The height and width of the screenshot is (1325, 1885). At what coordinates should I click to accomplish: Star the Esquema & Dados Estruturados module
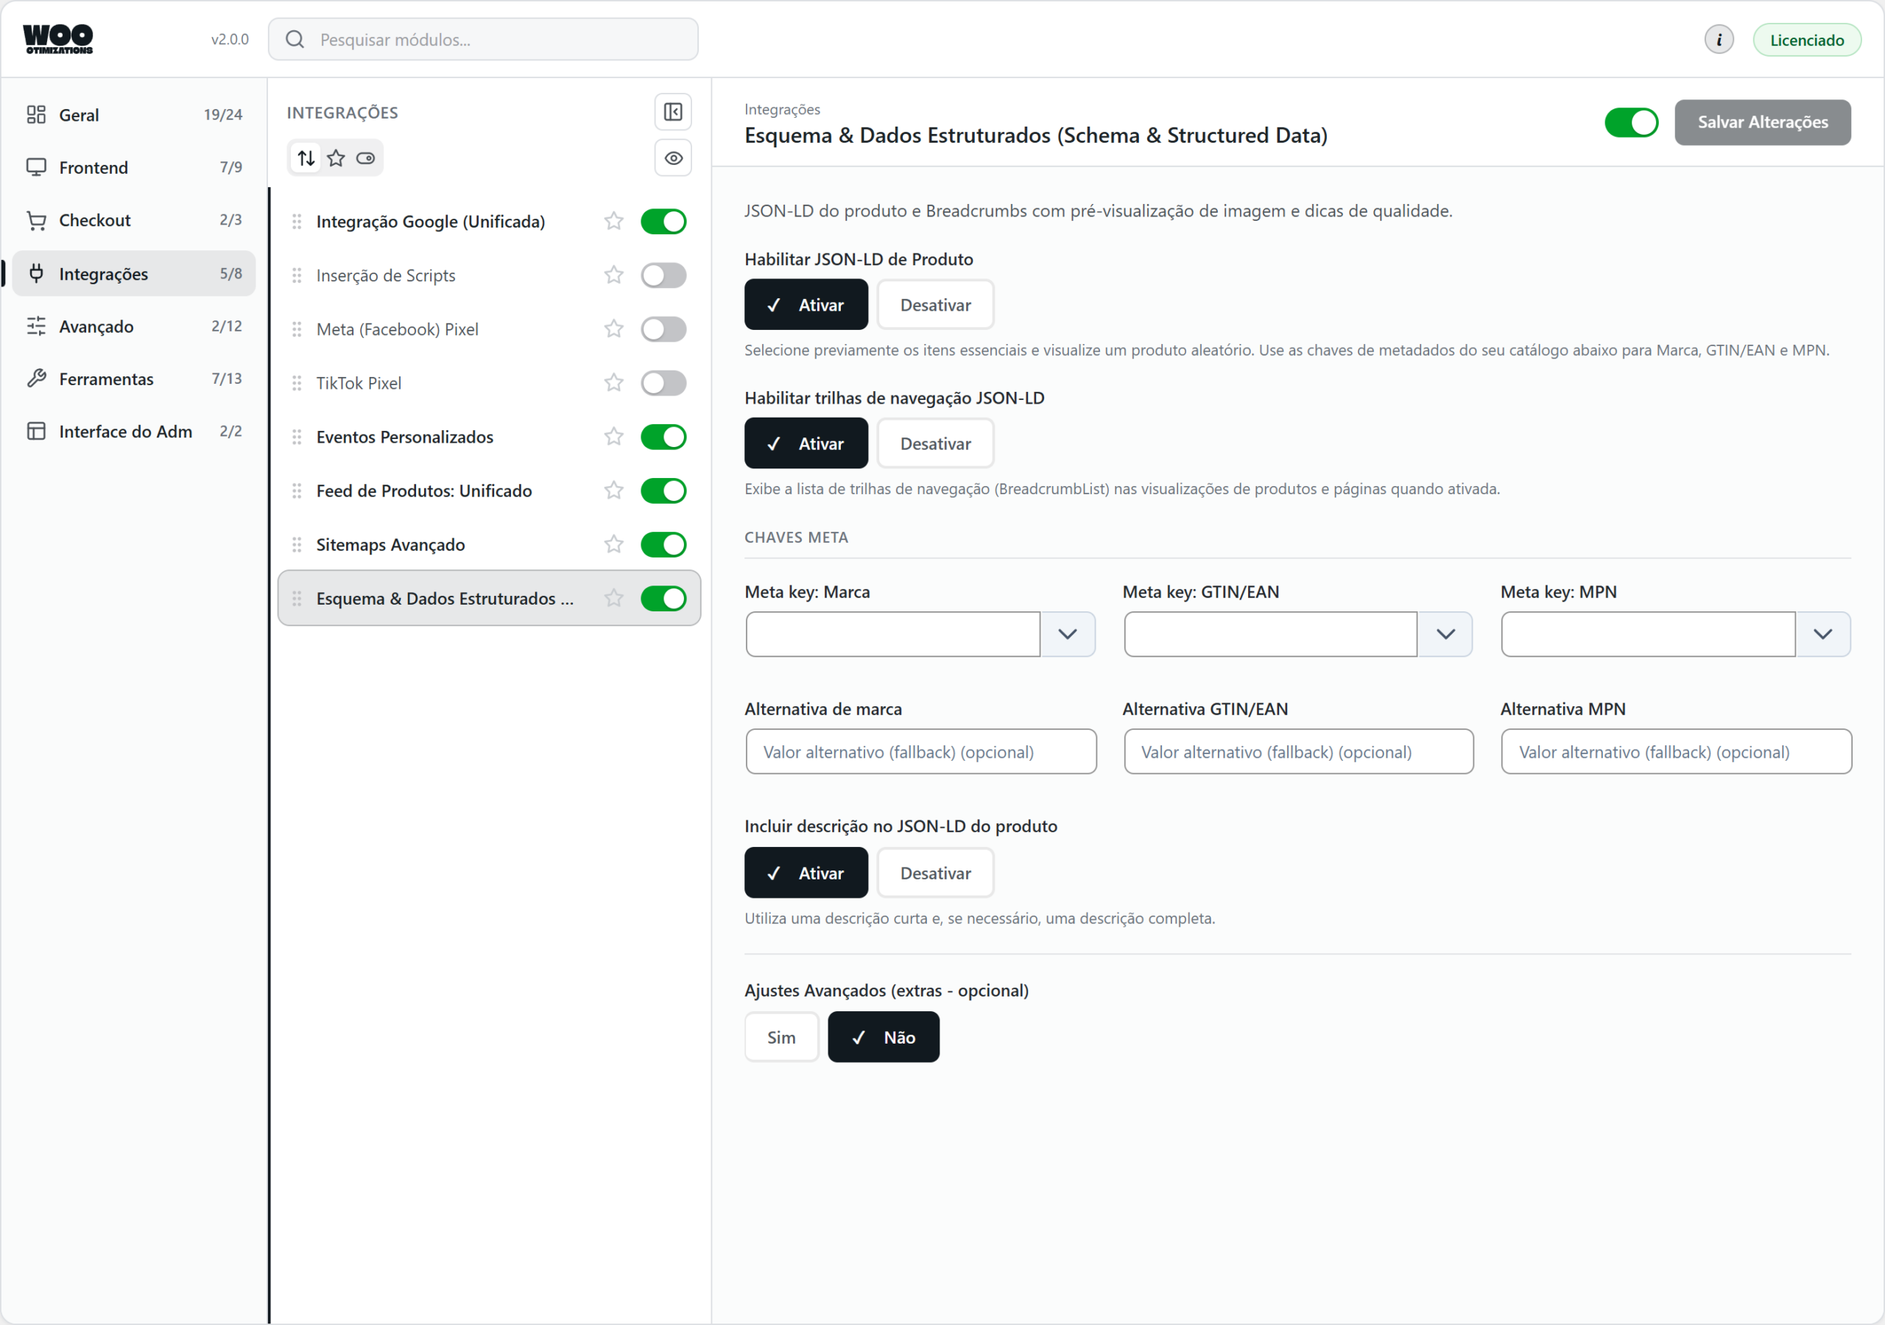click(x=613, y=598)
